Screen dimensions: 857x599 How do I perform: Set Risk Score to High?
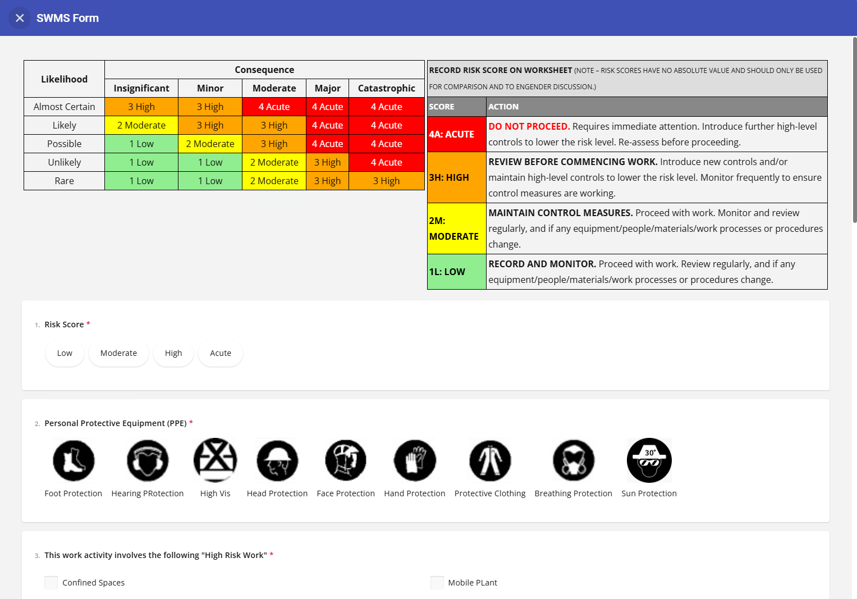173,353
